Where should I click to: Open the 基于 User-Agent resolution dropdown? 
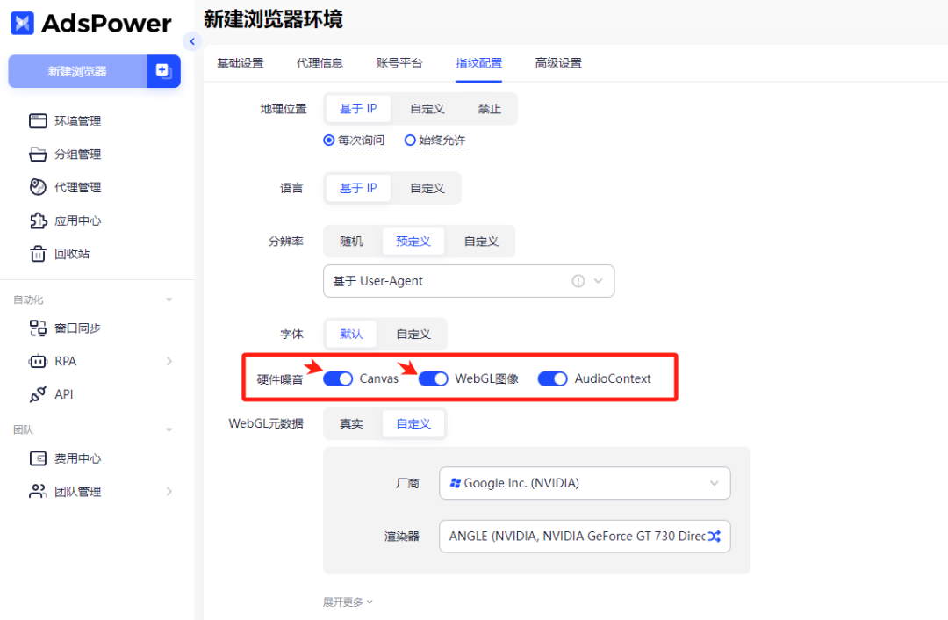click(x=469, y=281)
